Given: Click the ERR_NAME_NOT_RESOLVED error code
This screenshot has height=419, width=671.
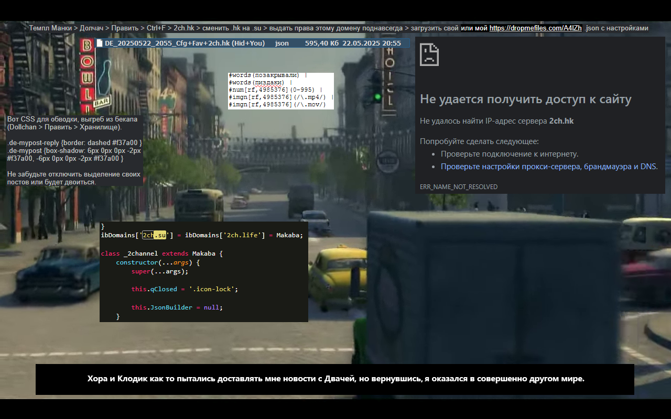Looking at the screenshot, I should (x=459, y=187).
